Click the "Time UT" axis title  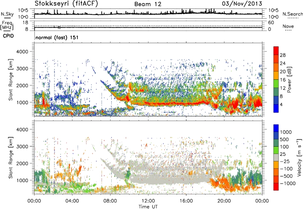tap(148, 207)
